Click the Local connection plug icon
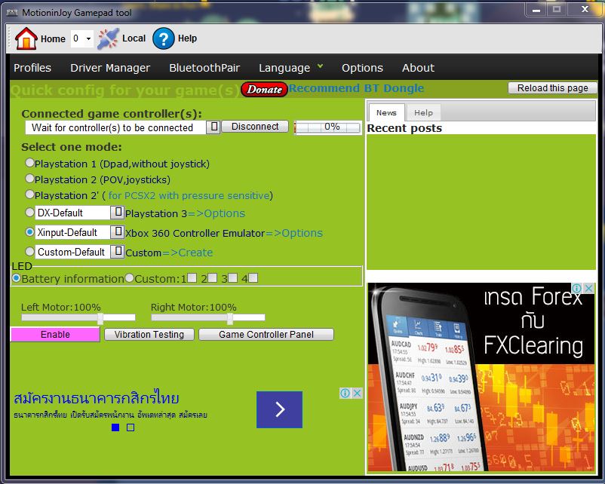 tap(108, 38)
